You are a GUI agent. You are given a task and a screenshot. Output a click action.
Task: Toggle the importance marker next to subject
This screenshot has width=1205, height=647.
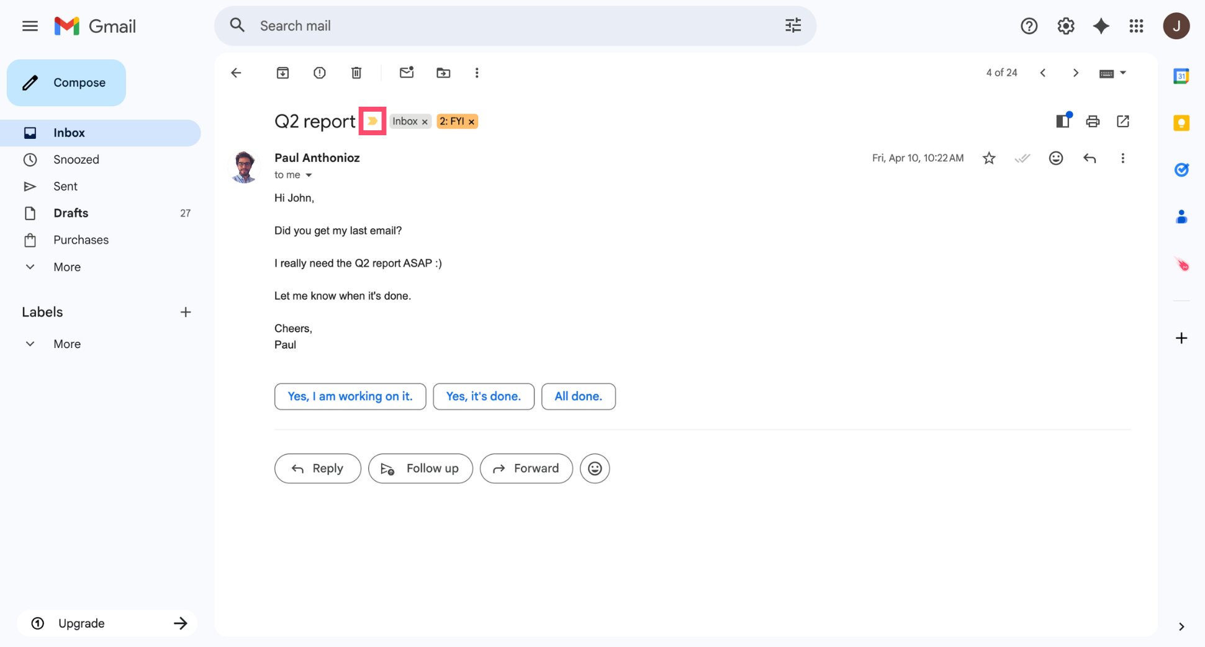(372, 121)
